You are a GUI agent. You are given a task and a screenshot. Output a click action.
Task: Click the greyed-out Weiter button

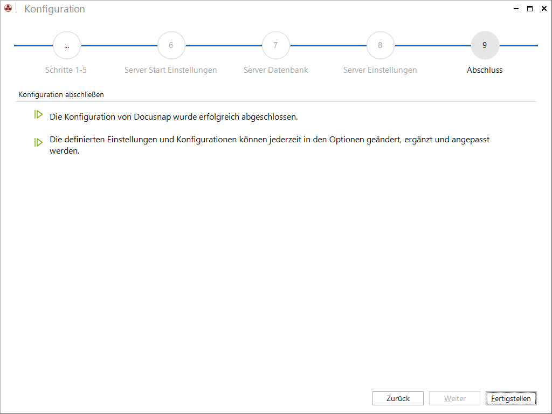click(454, 398)
